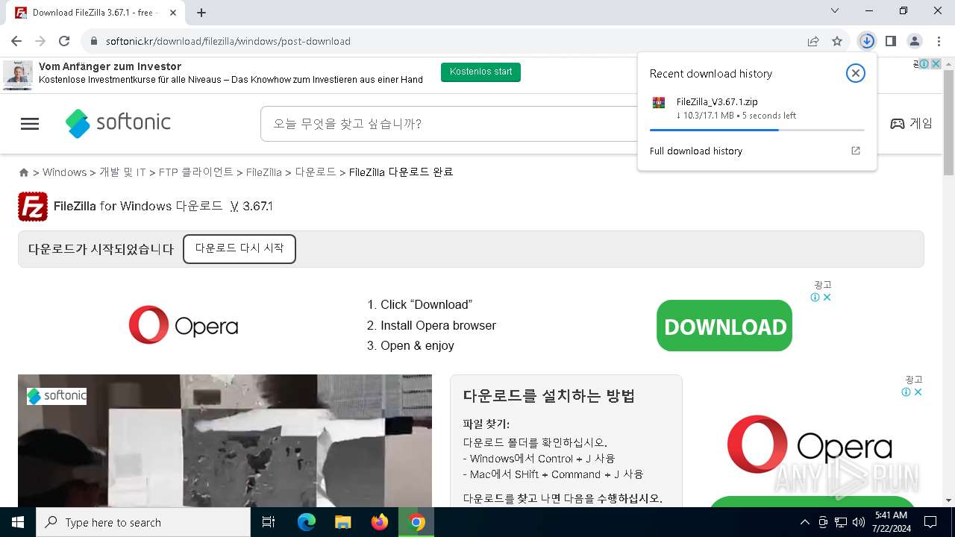The width and height of the screenshot is (955, 537).
Task: Click green Opera DOWNLOAD button
Action: (x=724, y=326)
